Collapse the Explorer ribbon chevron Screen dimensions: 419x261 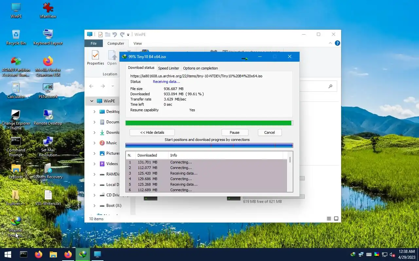[330, 43]
